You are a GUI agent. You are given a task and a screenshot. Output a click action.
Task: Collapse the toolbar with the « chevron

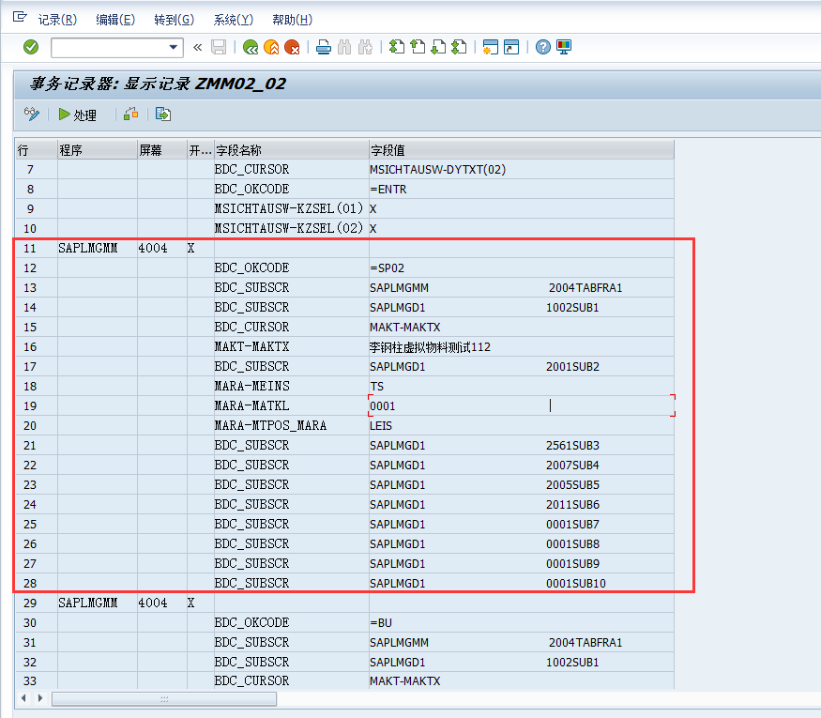point(198,47)
